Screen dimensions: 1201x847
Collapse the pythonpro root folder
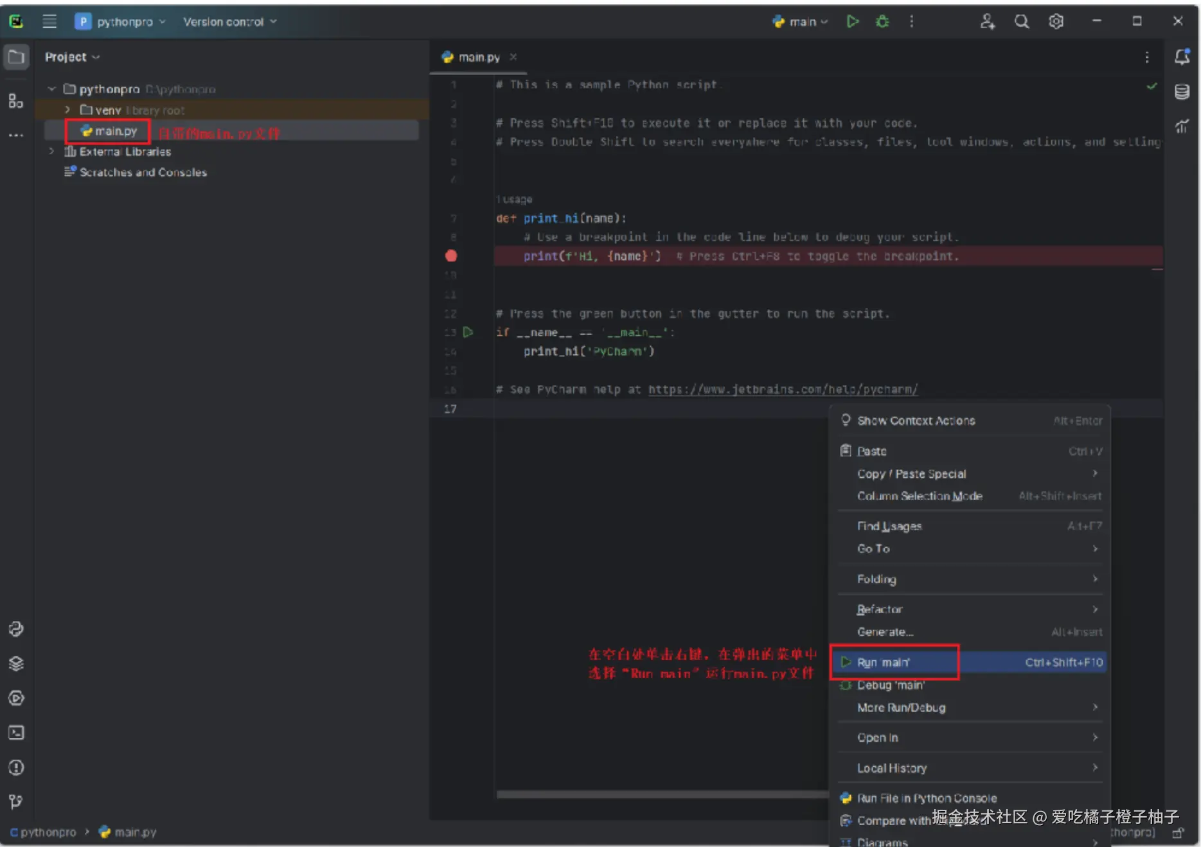pos(51,89)
